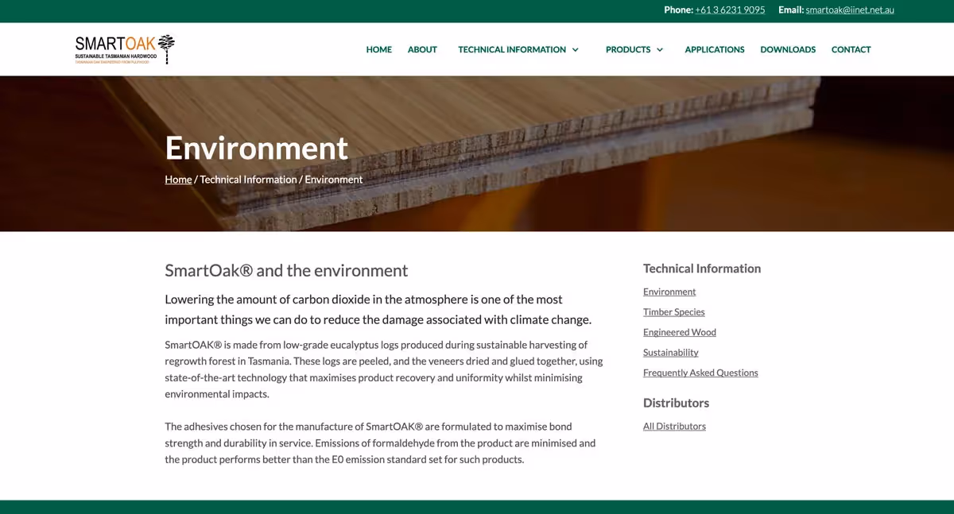Click the 'Email:' label in top bar
The width and height of the screenshot is (954, 514).
(791, 10)
